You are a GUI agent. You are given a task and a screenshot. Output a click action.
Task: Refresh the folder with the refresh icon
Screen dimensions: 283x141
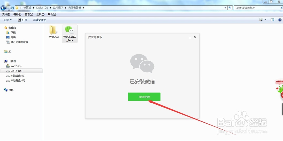pos(230,8)
